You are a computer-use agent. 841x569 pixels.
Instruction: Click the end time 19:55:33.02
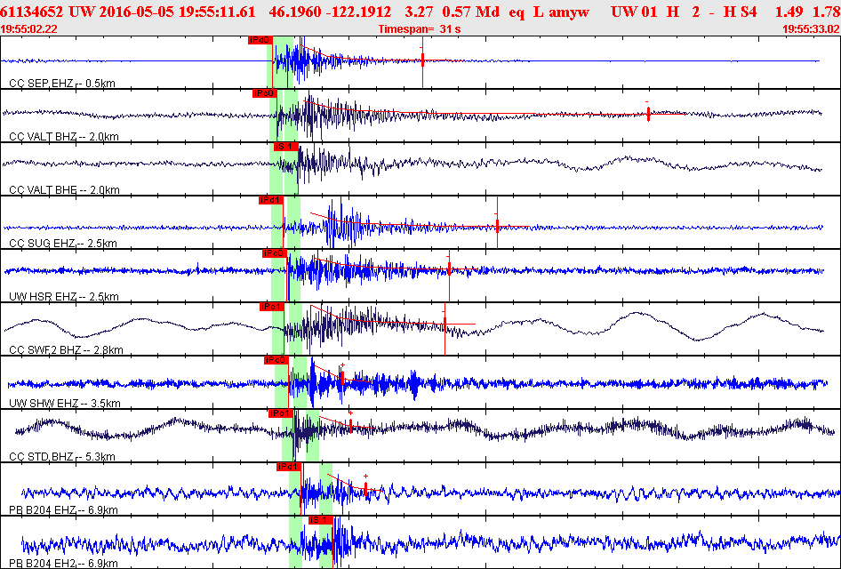pyautogui.click(x=811, y=29)
